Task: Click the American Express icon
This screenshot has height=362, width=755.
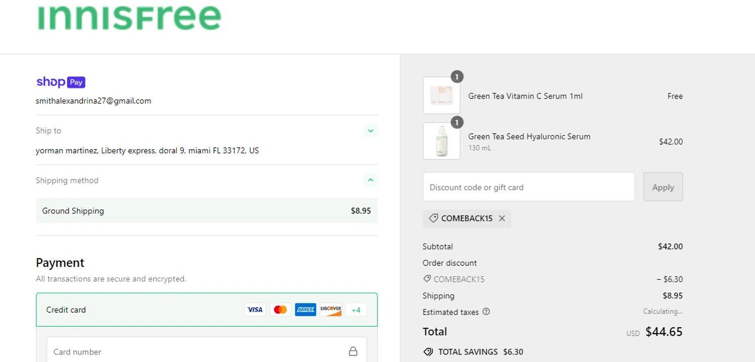Action: [306, 310]
